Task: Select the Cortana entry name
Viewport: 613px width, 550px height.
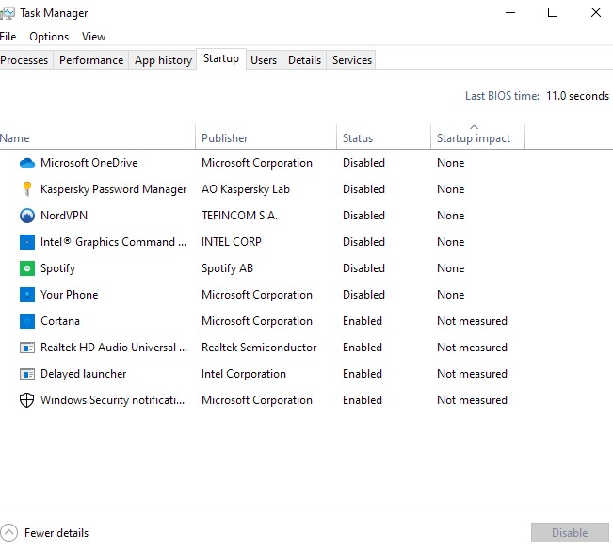Action: 60,321
